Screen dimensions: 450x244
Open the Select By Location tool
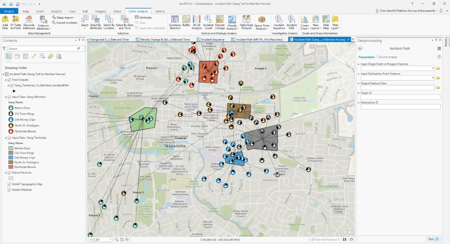tap(109, 22)
